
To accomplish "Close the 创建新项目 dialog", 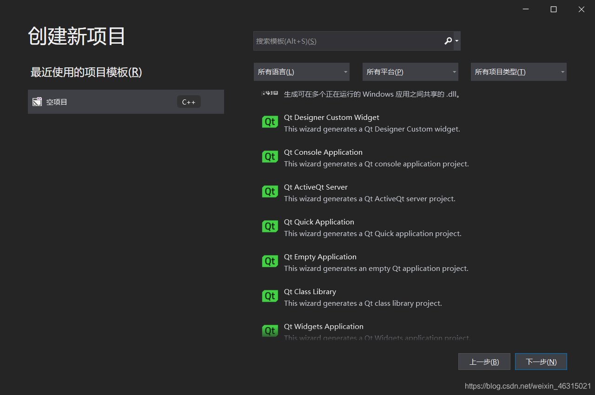I will (582, 9).
